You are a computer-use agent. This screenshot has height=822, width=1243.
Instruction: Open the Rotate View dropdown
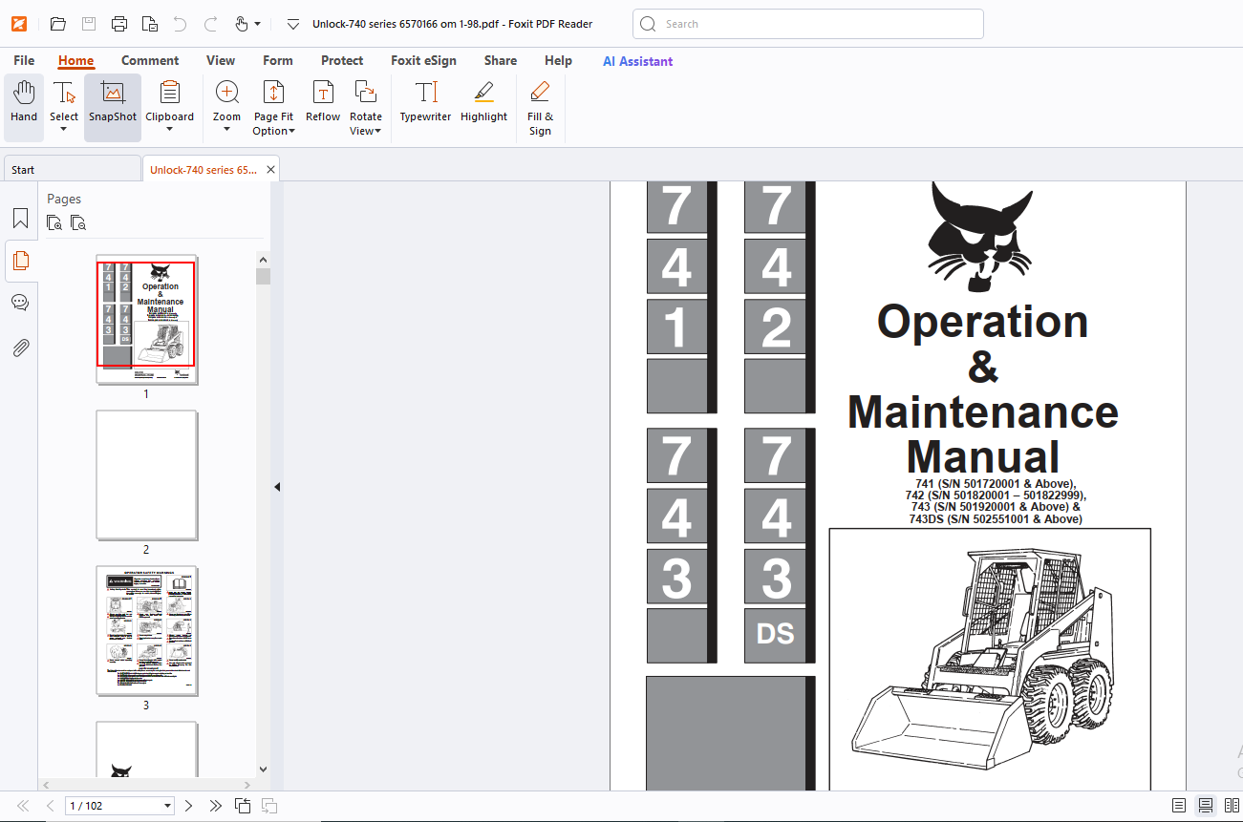(x=377, y=132)
